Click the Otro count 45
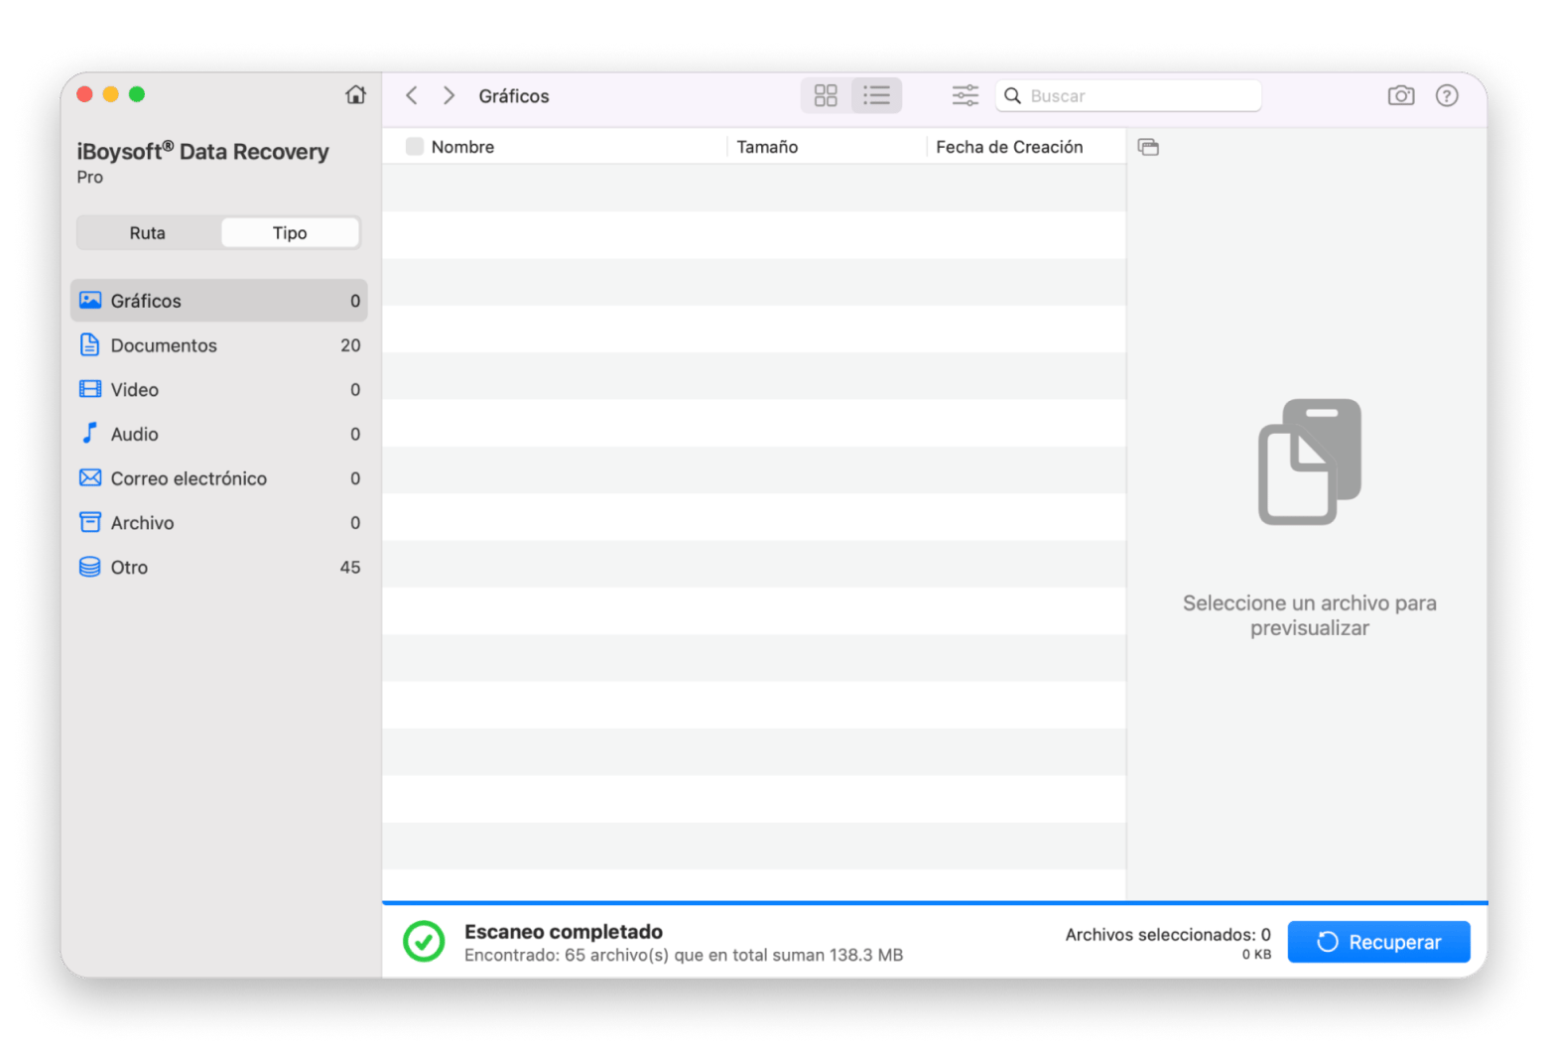Image resolution: width=1548 pixels, height=1052 pixels. [x=350, y=568]
